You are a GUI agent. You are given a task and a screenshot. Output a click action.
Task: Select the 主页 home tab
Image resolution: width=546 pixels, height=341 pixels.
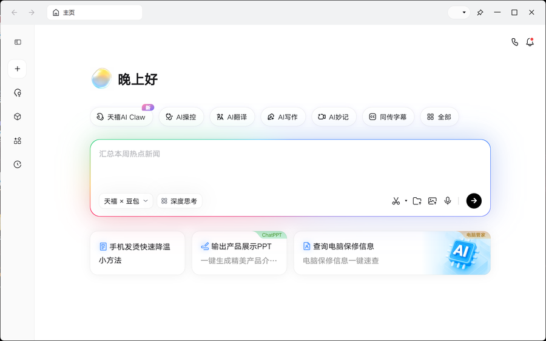[94, 13]
